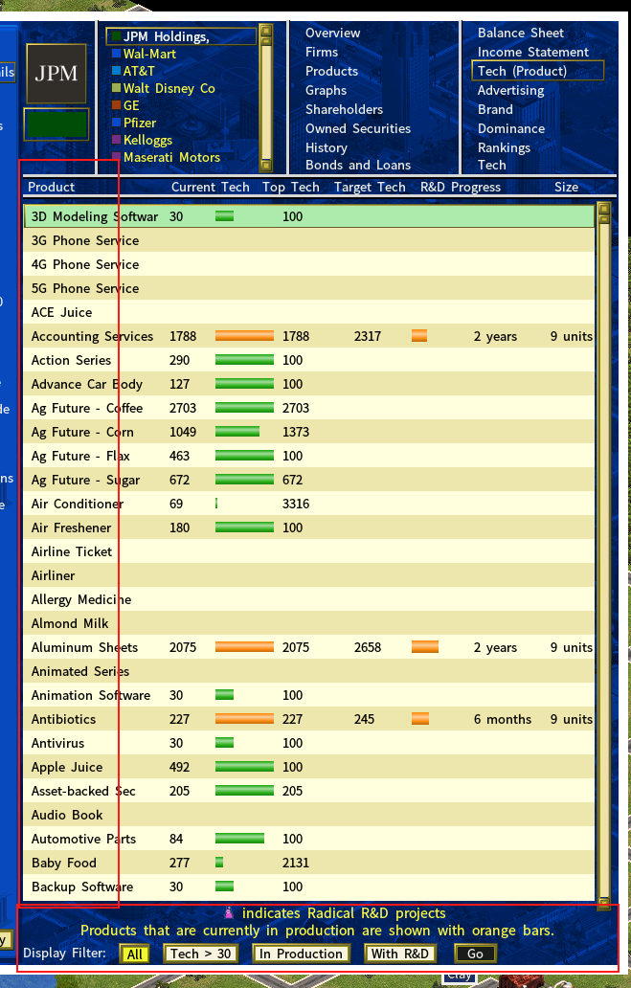The height and width of the screenshot is (988, 631).
Task: Click the Go button
Action: (x=475, y=954)
